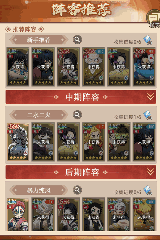Go to previous lineup before 暴力纯风
This screenshot has width=160, height=240.
15,190
